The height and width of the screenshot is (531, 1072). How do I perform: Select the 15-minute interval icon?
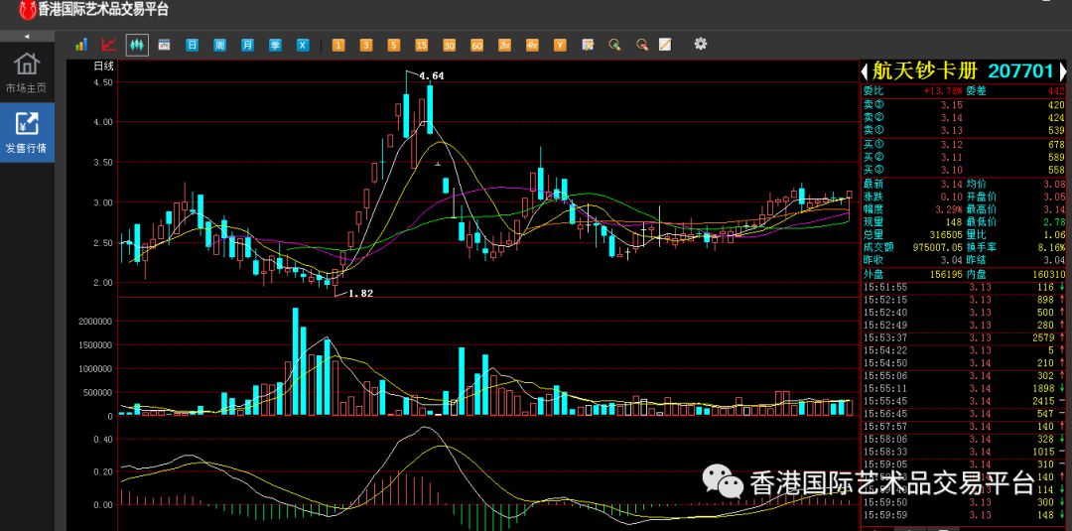421,45
